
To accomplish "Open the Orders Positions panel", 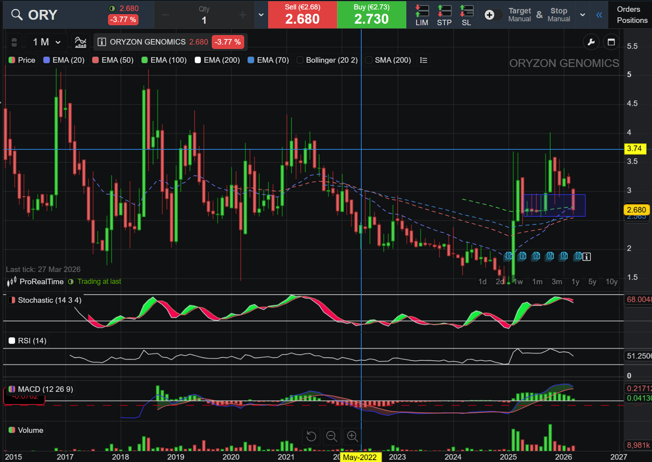I will point(631,15).
